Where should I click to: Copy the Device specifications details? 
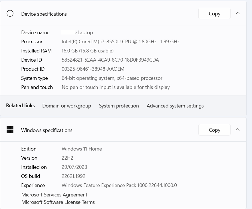[214, 13]
